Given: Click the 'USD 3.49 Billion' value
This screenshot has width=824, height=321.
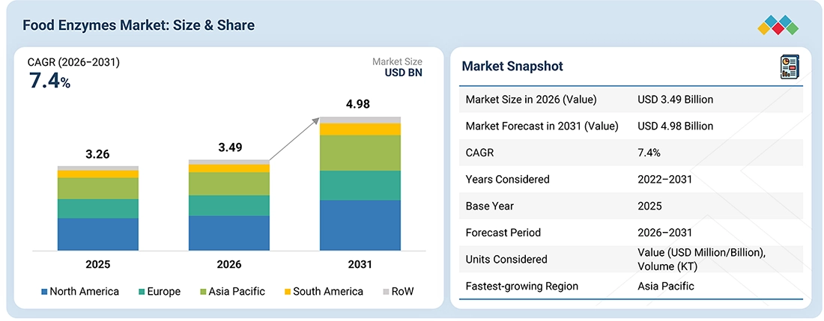Looking at the screenshot, I should pos(675,99).
